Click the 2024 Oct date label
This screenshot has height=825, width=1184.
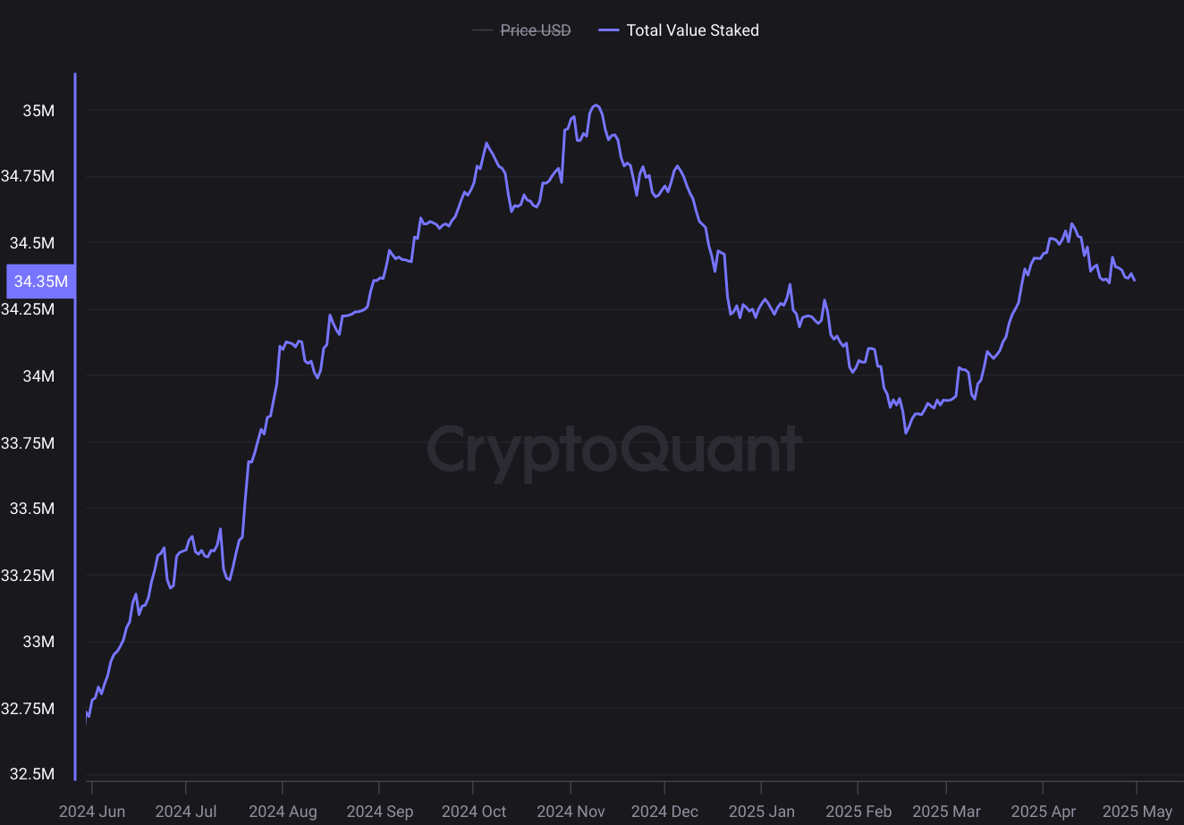coord(474,812)
